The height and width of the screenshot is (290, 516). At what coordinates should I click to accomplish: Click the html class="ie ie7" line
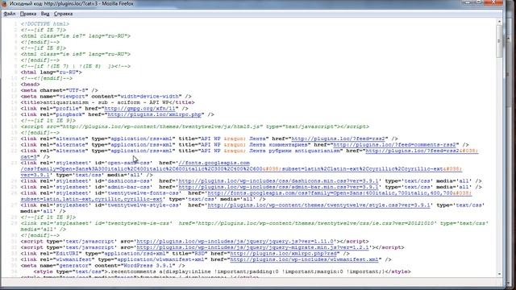(x=76, y=36)
